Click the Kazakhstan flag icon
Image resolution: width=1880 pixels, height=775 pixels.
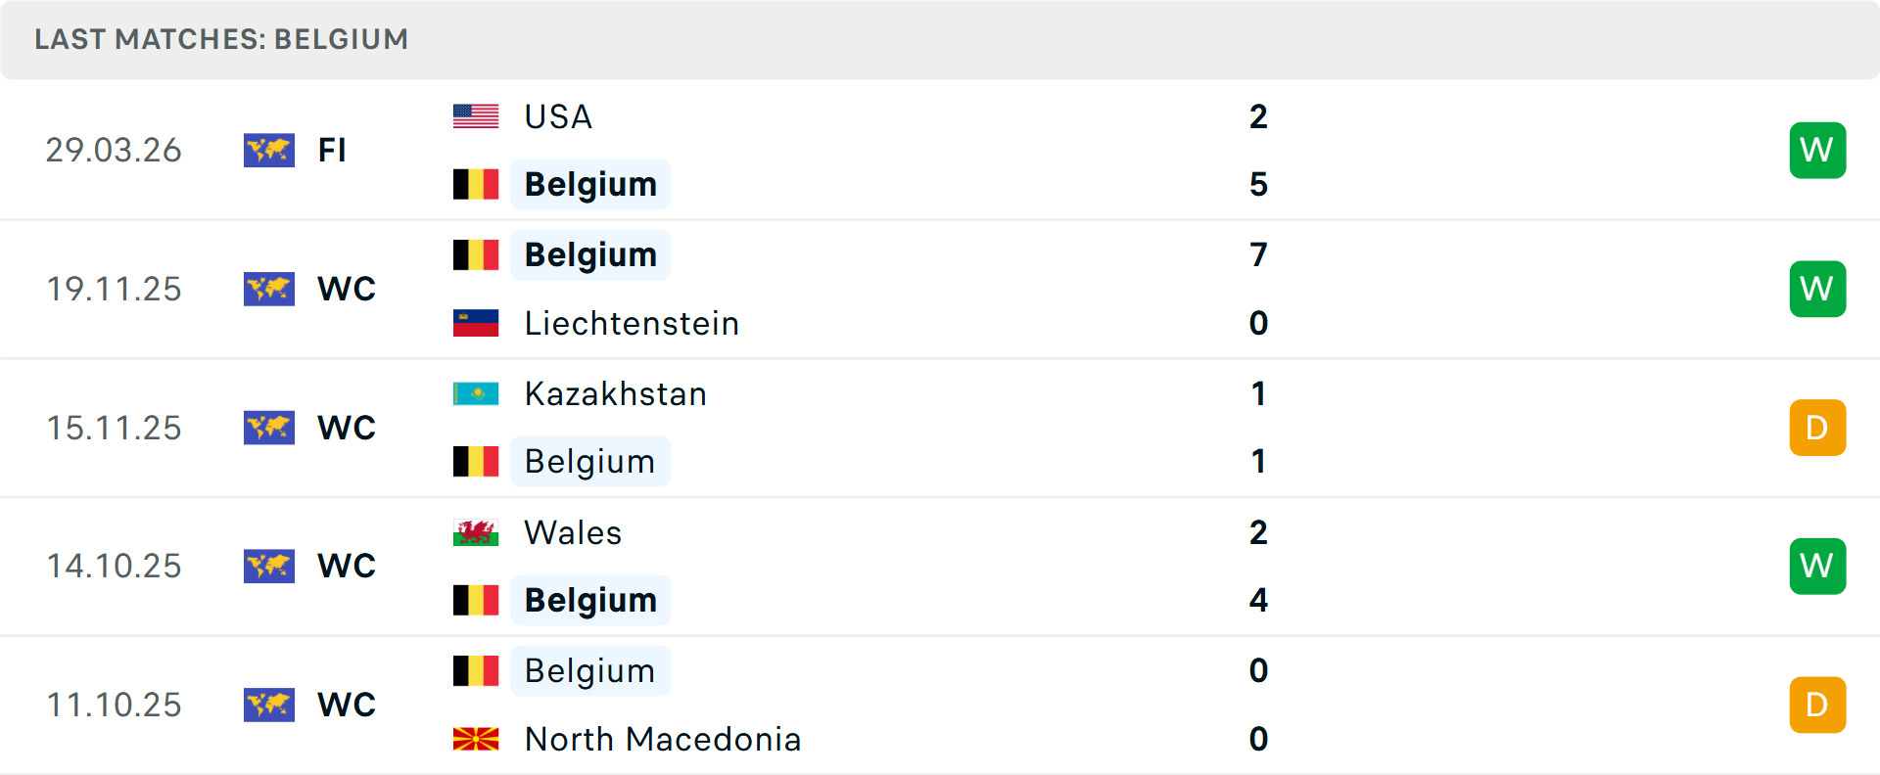pyautogui.click(x=476, y=393)
